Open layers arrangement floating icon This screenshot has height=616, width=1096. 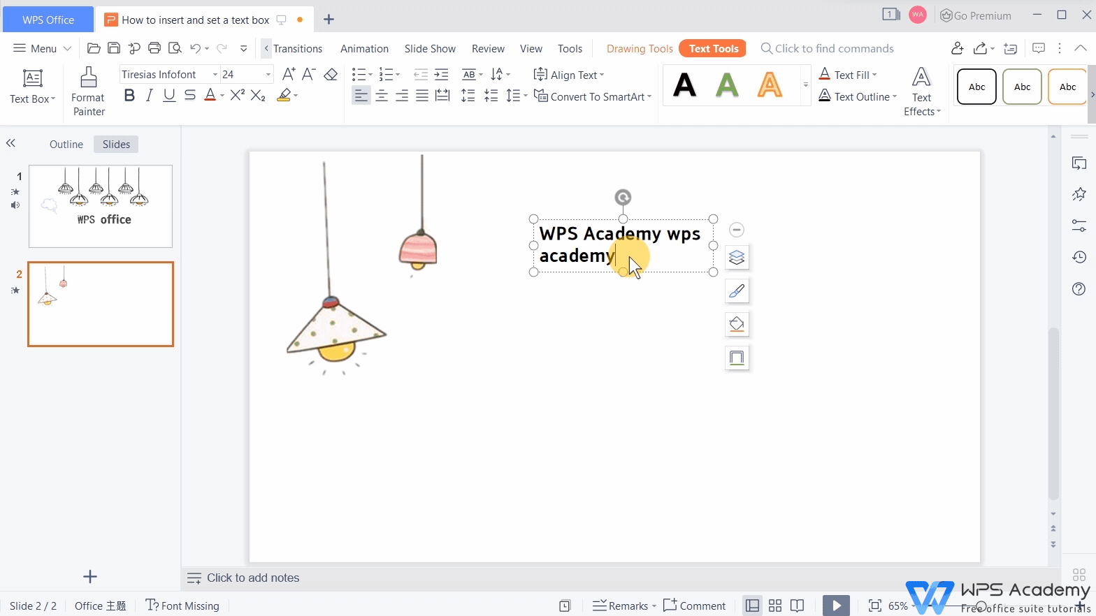pyautogui.click(x=737, y=258)
